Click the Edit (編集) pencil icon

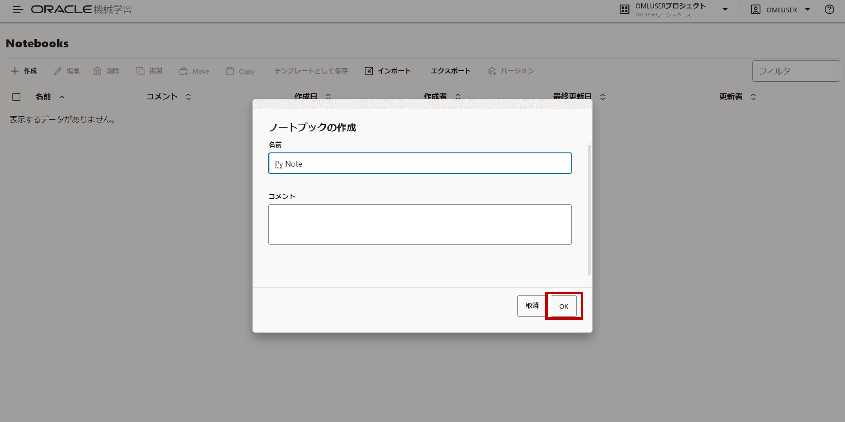click(58, 71)
